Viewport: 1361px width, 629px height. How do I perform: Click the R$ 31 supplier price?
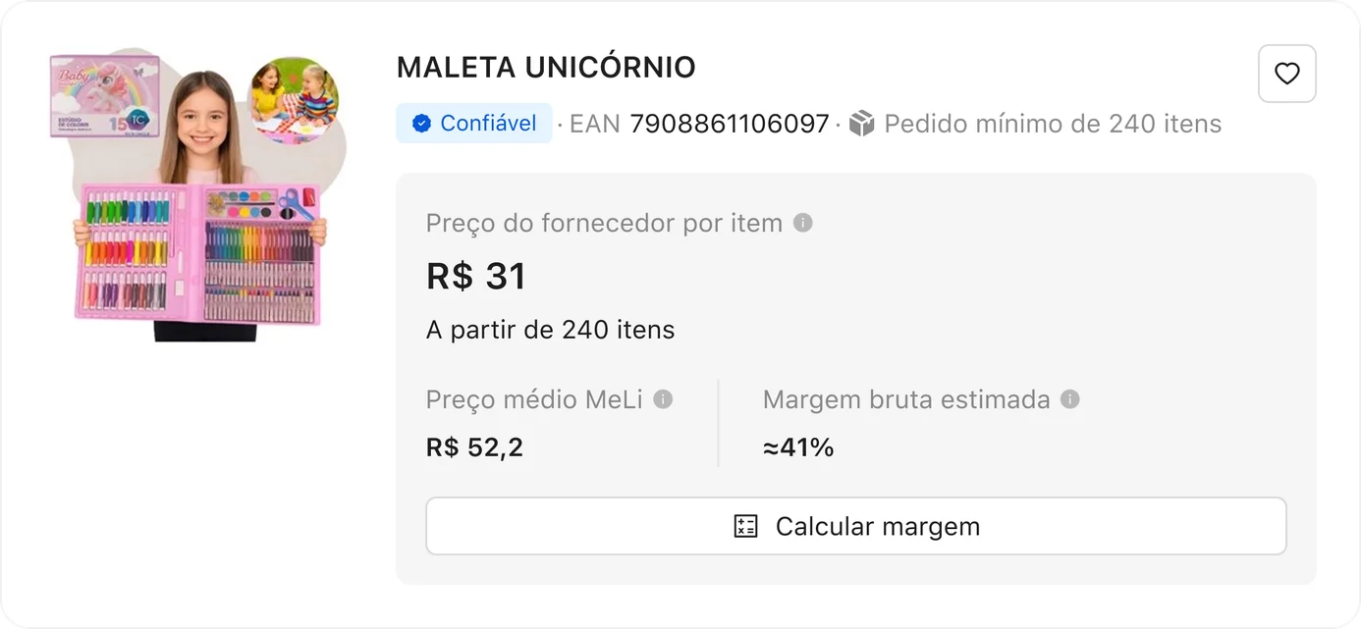tap(476, 276)
